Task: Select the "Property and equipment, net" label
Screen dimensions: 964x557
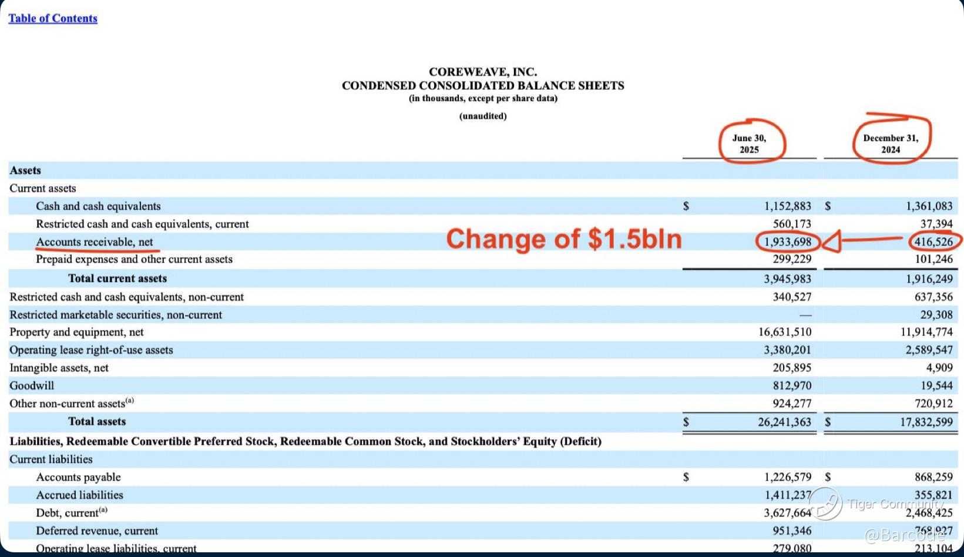Action: tap(76, 333)
